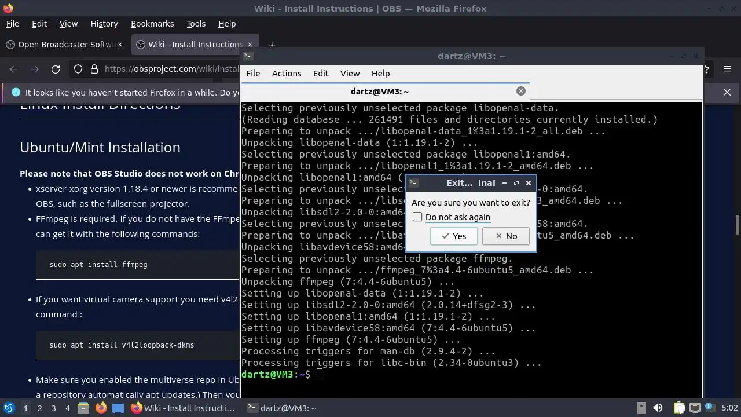Switch to workspace 1
The width and height of the screenshot is (741, 417).
[25, 408]
